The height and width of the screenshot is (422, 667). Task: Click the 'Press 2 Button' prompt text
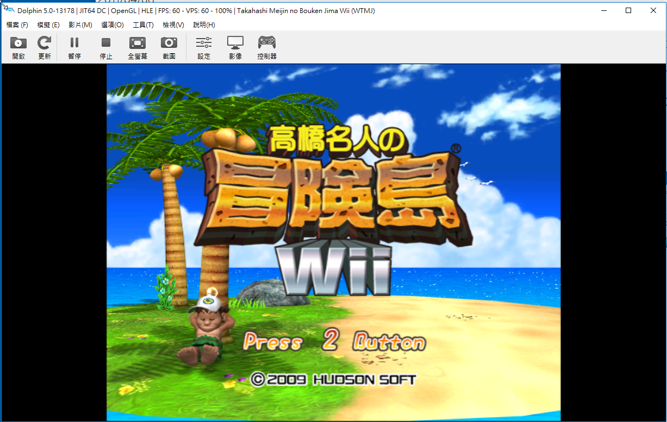pos(334,341)
